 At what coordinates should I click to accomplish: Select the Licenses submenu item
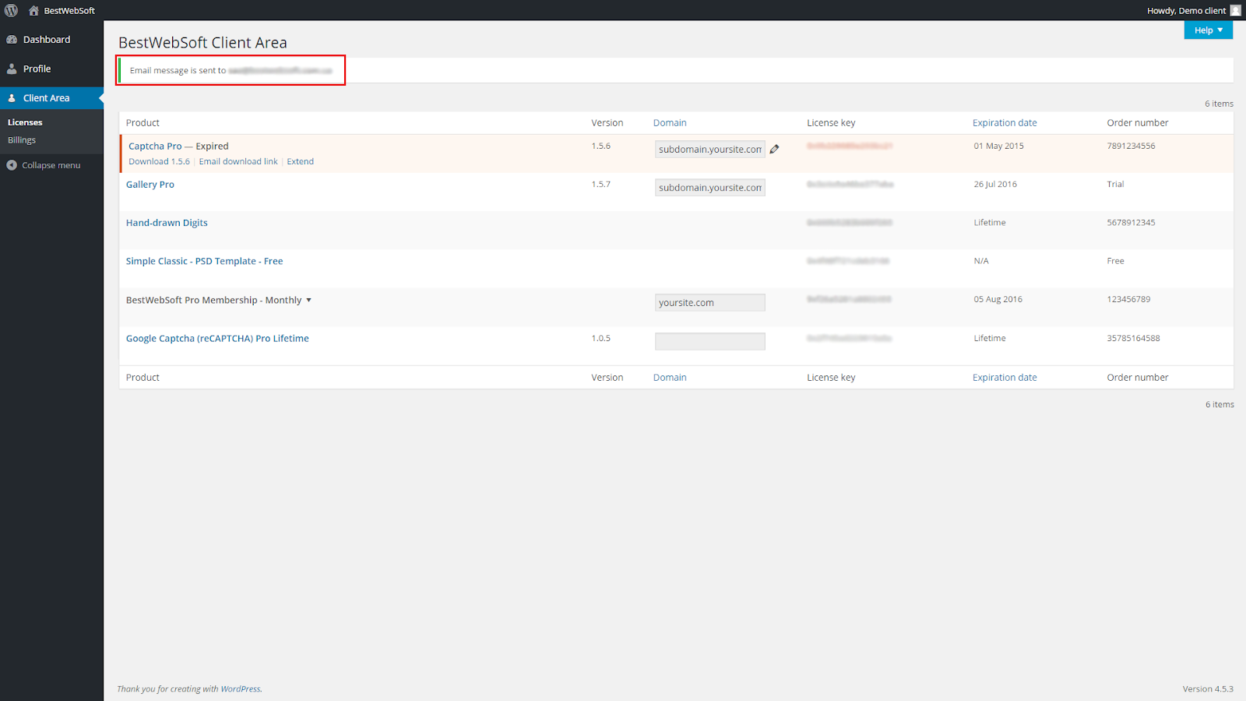tap(25, 122)
